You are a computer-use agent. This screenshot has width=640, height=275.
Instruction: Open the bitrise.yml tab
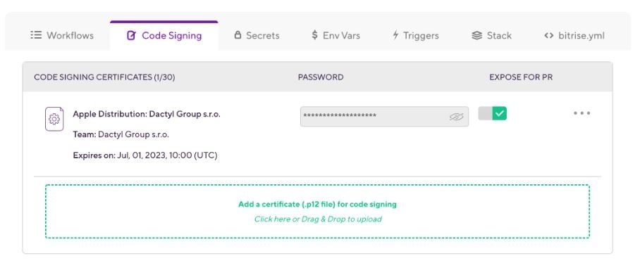tap(574, 35)
